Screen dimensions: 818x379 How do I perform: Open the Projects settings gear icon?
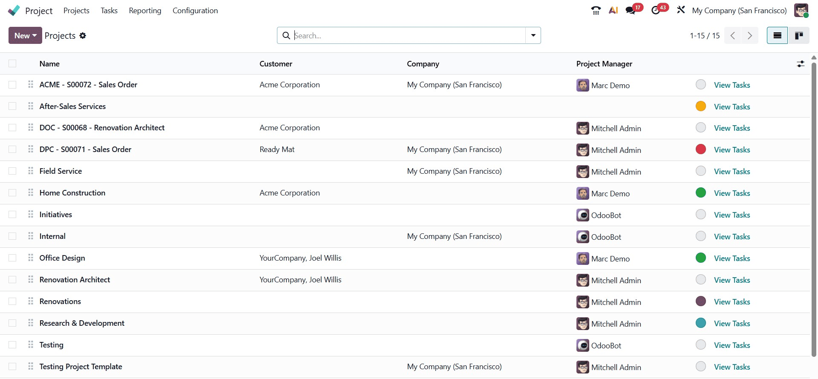click(x=83, y=36)
